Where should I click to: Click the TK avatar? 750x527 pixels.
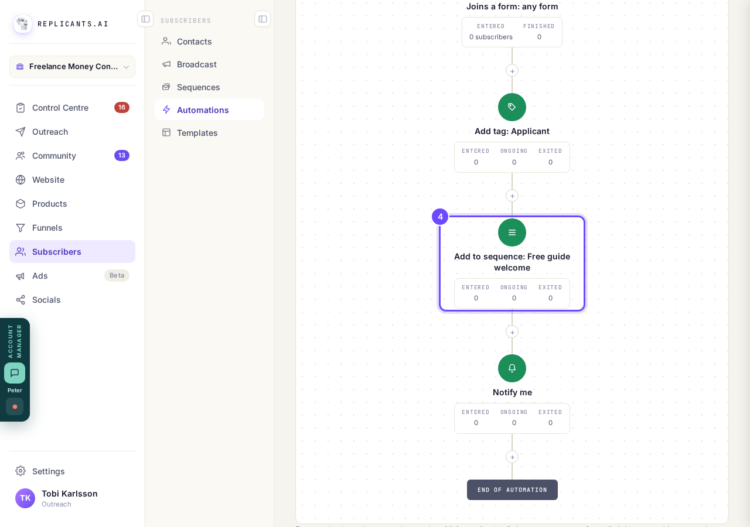coord(25,498)
